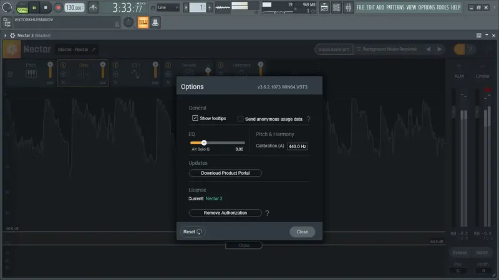Toggle Harmony module power button
Viewport: 499px width, 280px height.
click(221, 65)
